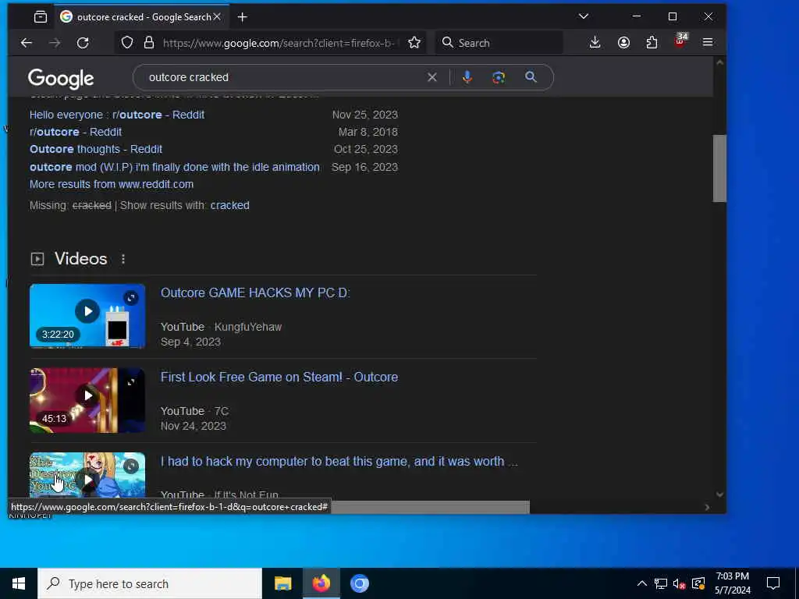Image resolution: width=799 pixels, height=599 pixels.
Task: Play the 3:22:20 video thumbnail
Action: pyautogui.click(x=87, y=316)
